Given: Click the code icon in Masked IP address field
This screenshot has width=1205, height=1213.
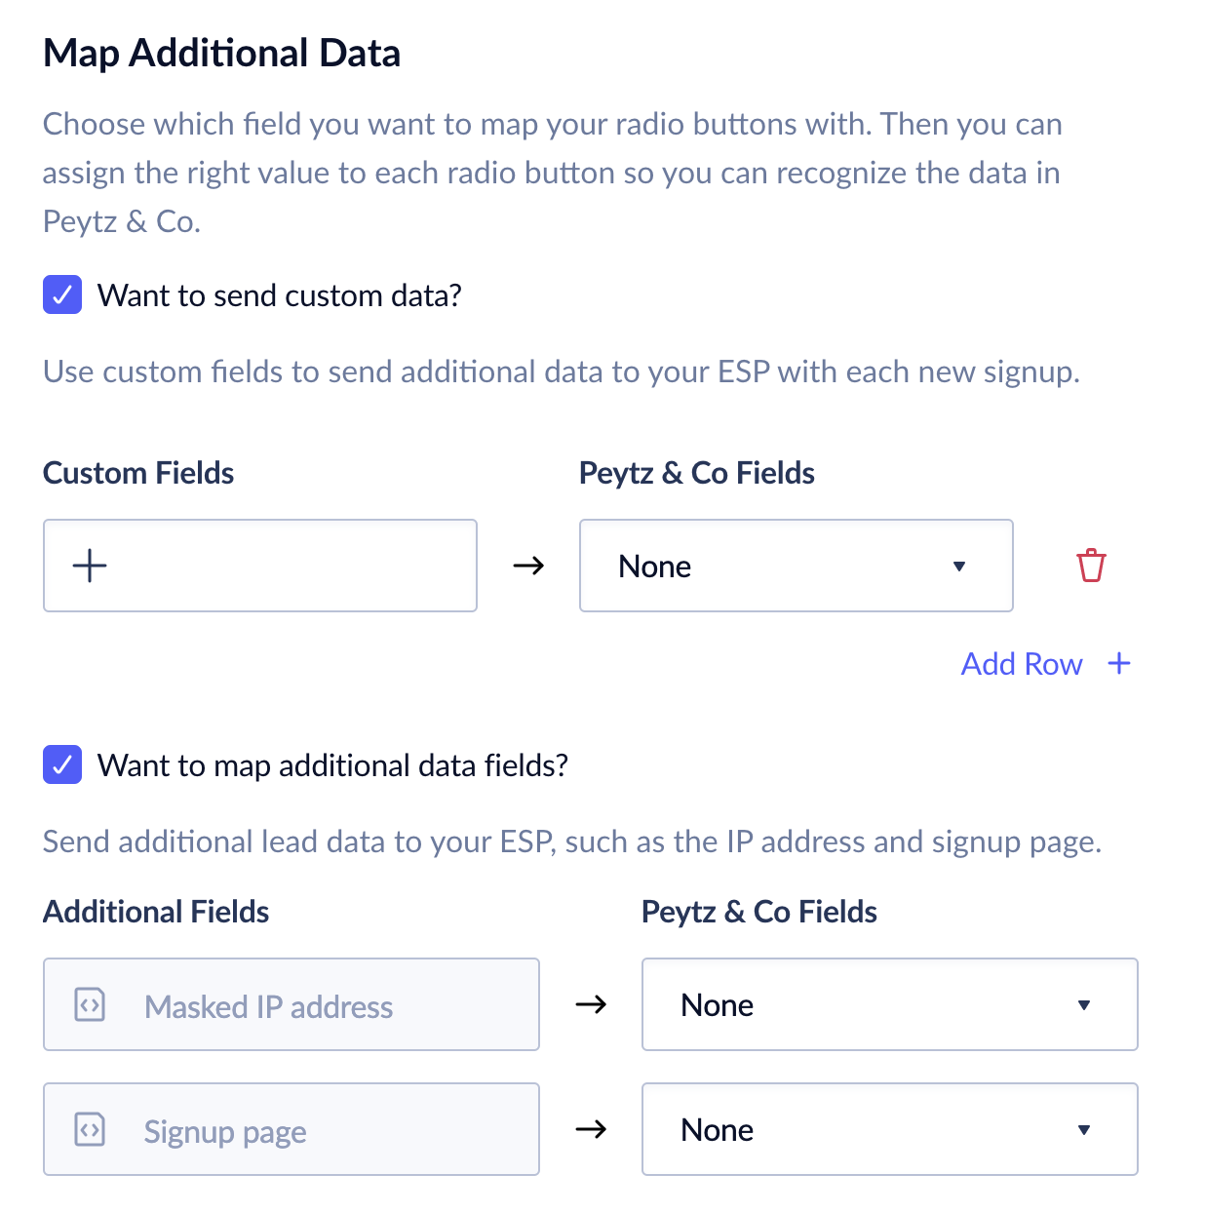Looking at the screenshot, I should pyautogui.click(x=90, y=1004).
